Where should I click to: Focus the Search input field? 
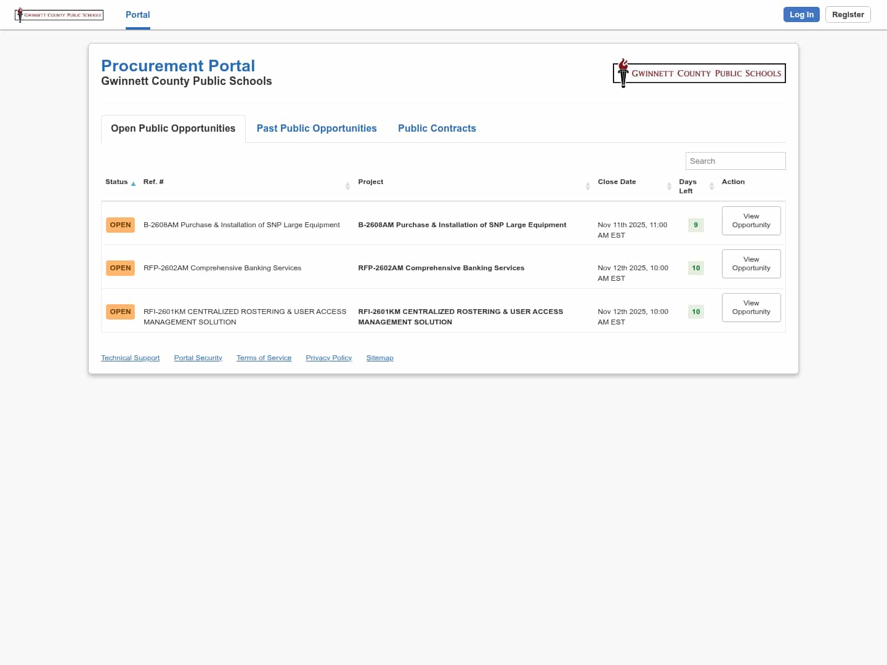pos(735,161)
